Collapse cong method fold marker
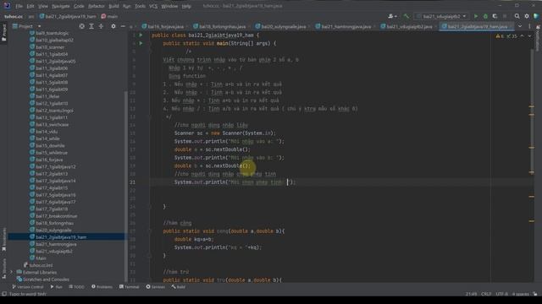This screenshot has height=304, width=542. [151, 231]
